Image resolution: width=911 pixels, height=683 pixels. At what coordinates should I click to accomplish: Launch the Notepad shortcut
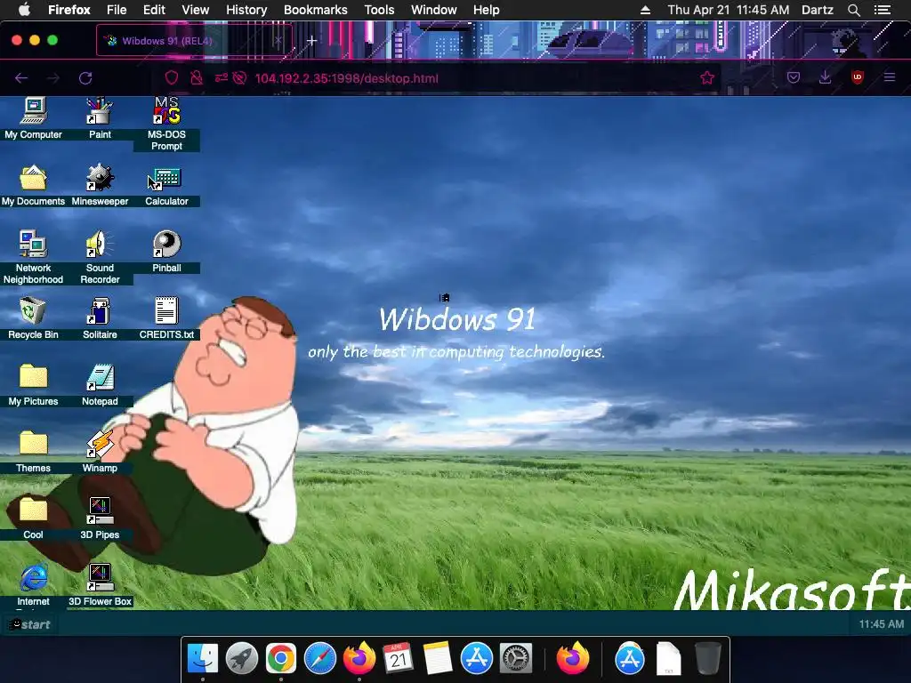click(x=100, y=385)
